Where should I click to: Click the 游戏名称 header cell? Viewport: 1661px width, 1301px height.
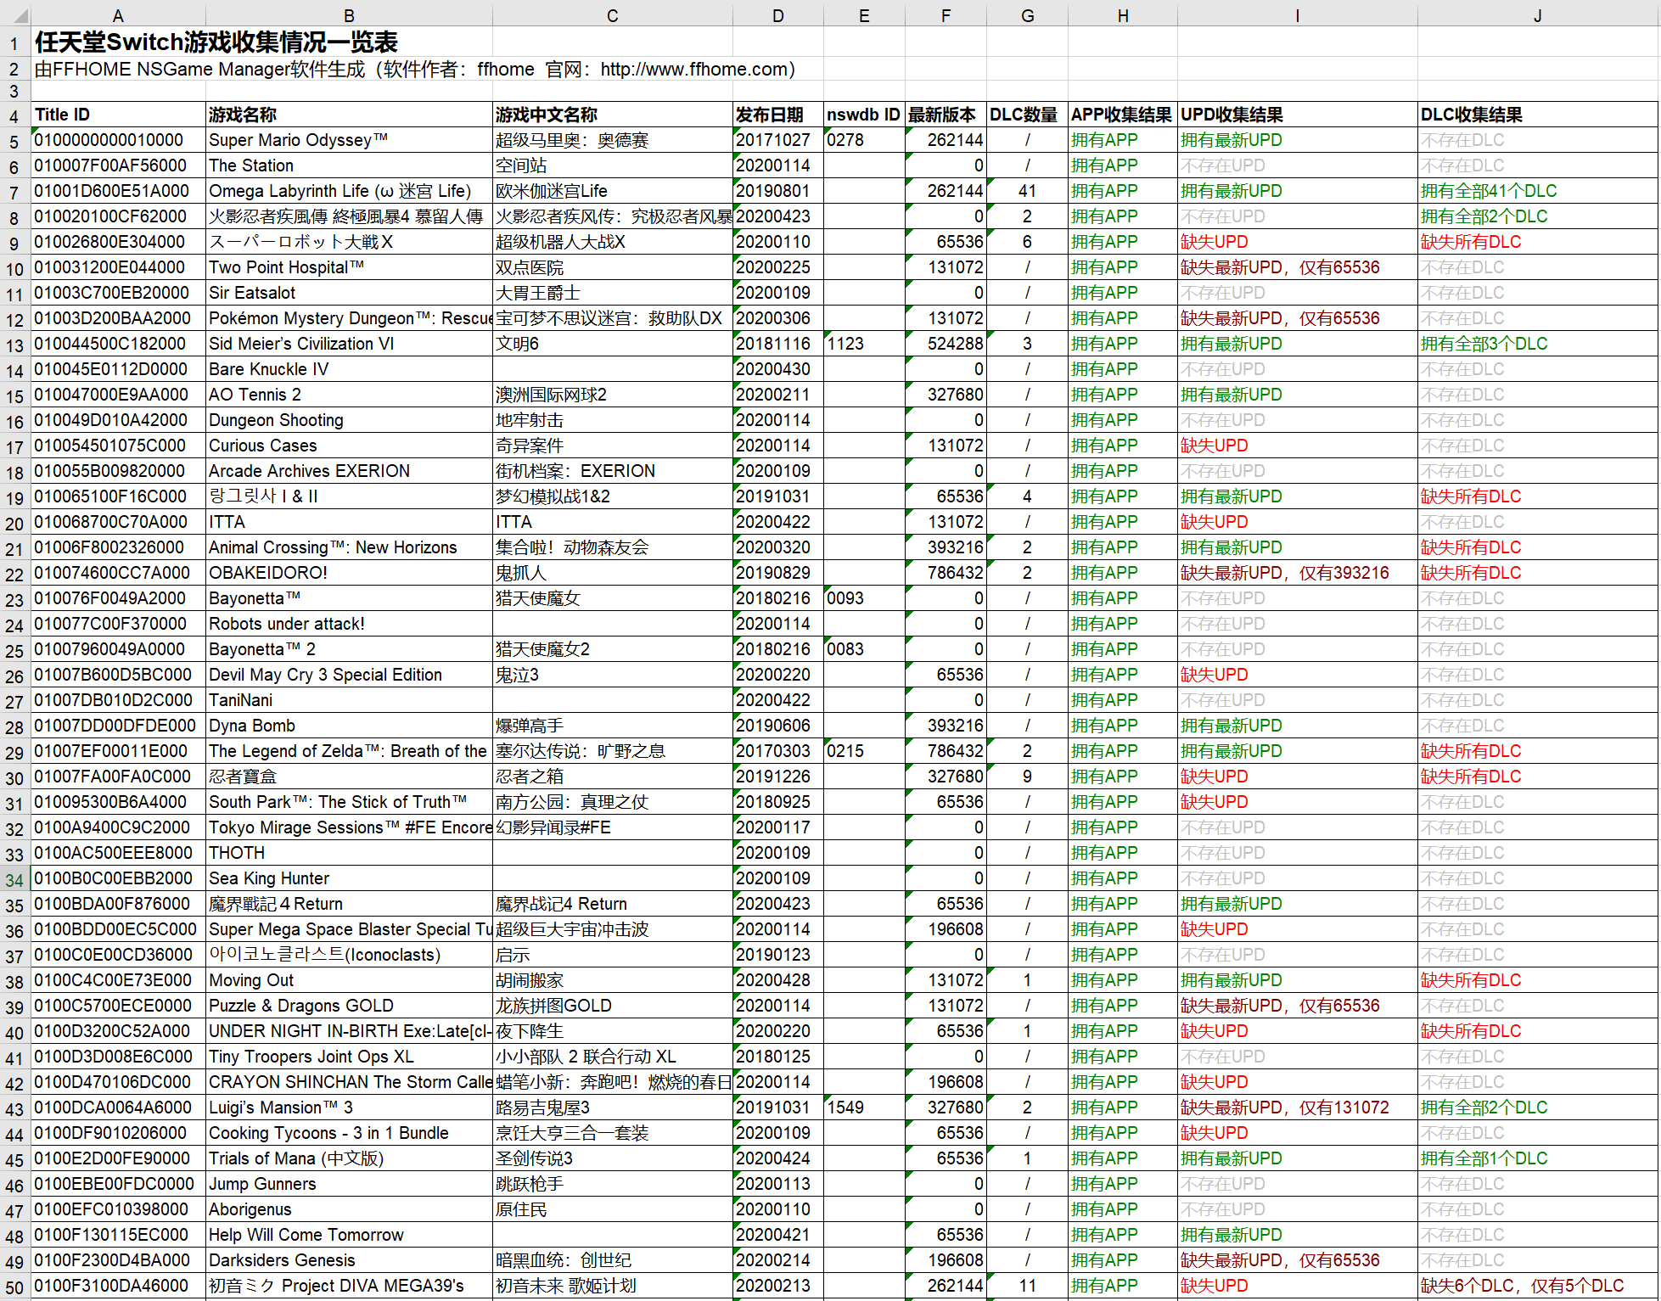point(350,115)
